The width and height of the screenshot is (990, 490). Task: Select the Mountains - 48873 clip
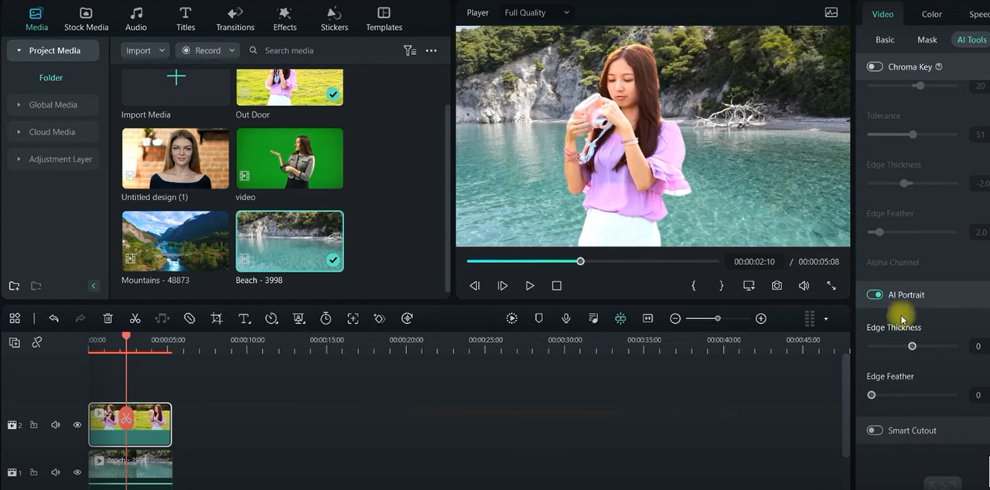click(x=176, y=241)
